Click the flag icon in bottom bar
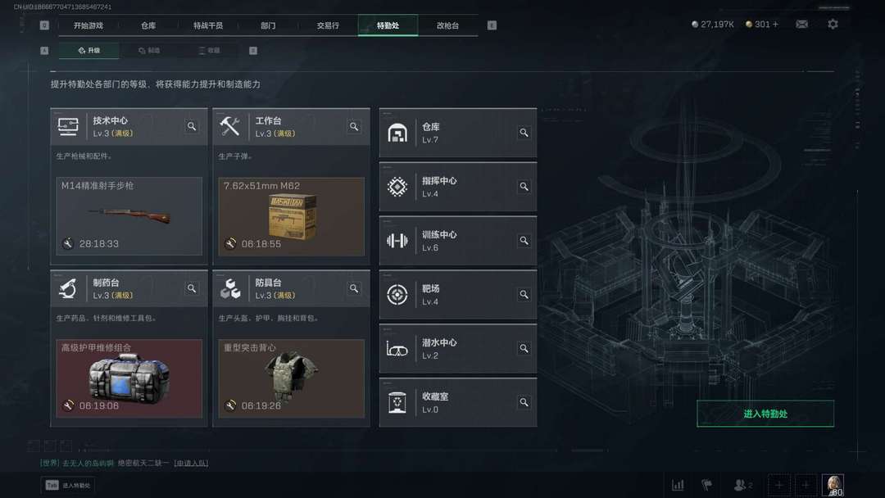Viewport: 885px width, 498px height. coord(706,485)
